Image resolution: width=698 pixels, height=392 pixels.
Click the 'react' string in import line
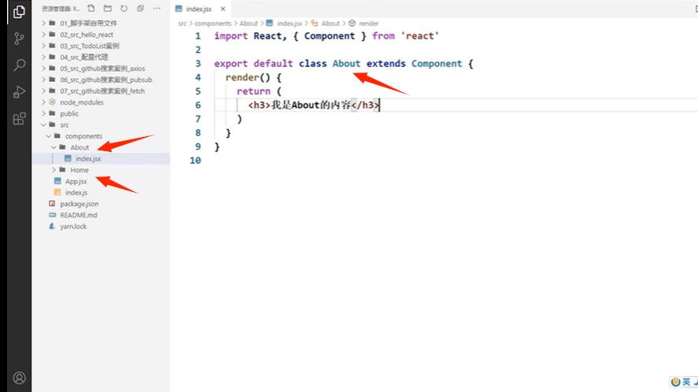point(419,36)
